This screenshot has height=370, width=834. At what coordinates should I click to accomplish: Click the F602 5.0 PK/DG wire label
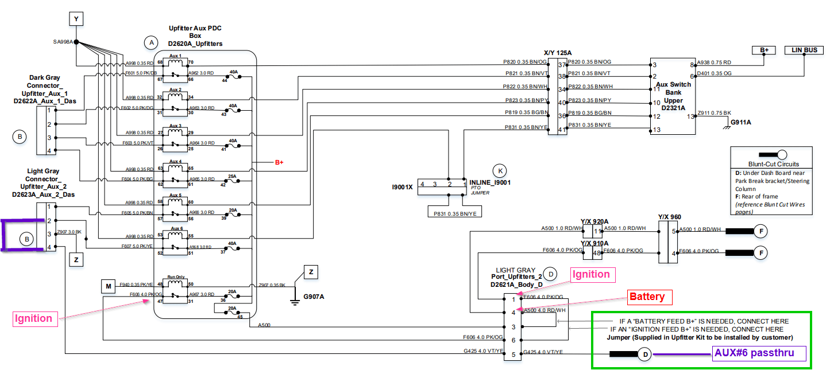click(137, 107)
